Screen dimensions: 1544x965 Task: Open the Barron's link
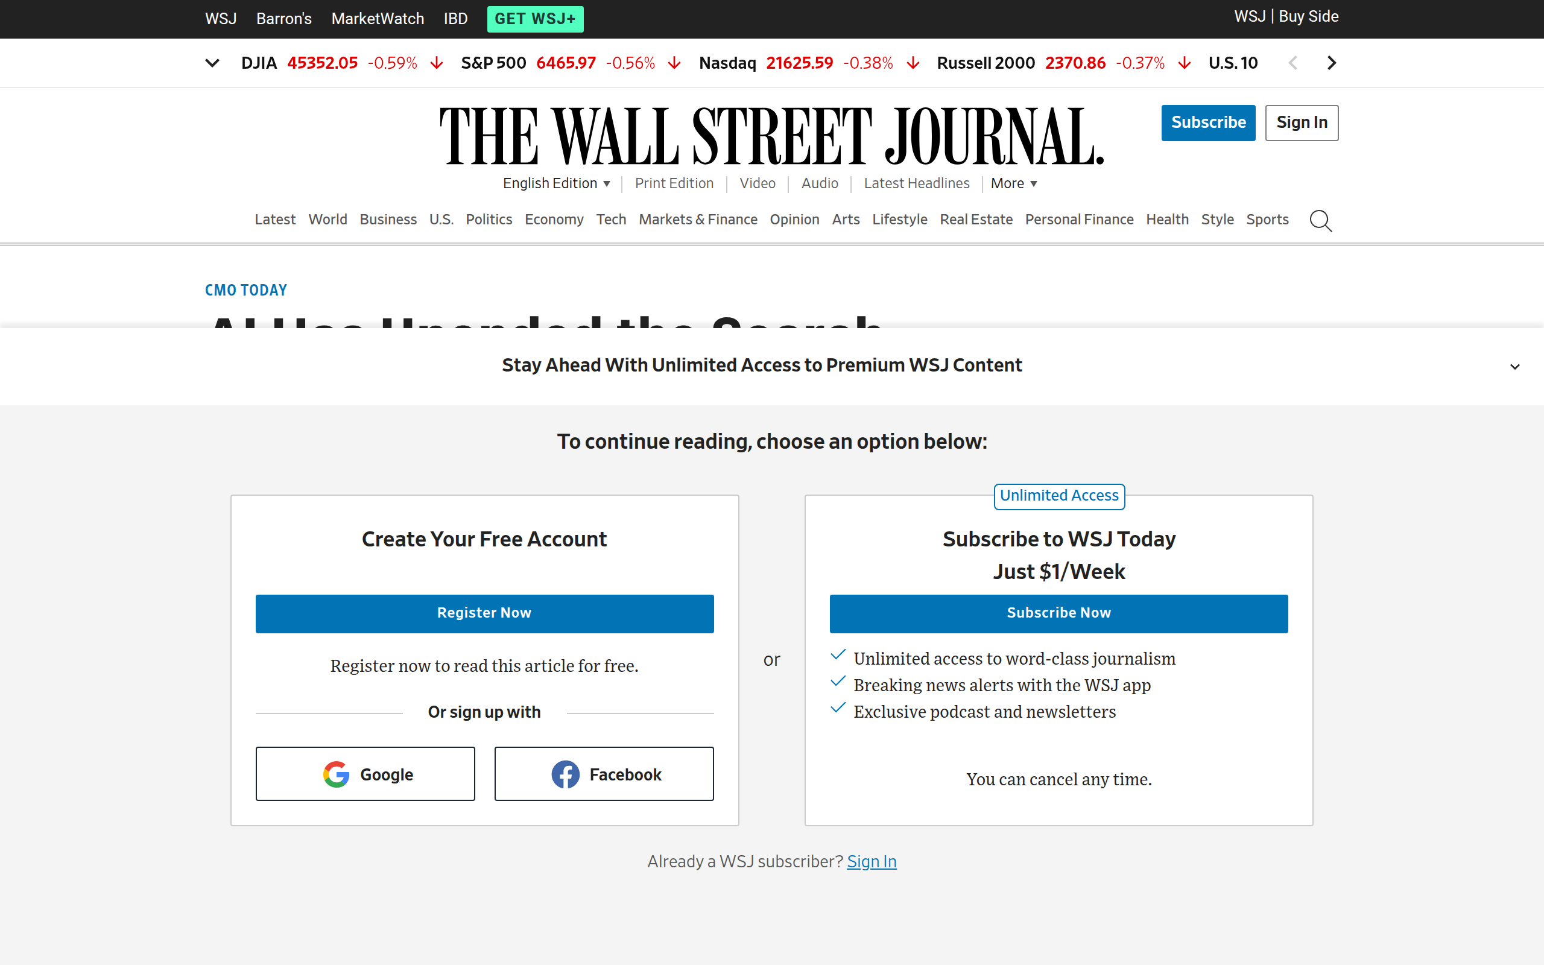tap(284, 19)
